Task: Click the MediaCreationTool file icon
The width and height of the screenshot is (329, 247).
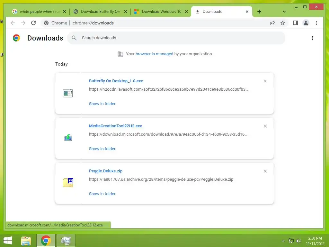Action: (68, 138)
